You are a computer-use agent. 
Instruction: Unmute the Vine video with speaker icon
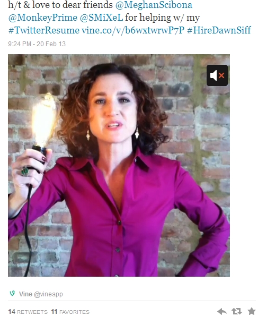tap(217, 75)
